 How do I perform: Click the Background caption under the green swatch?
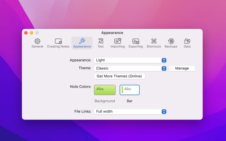(105, 101)
